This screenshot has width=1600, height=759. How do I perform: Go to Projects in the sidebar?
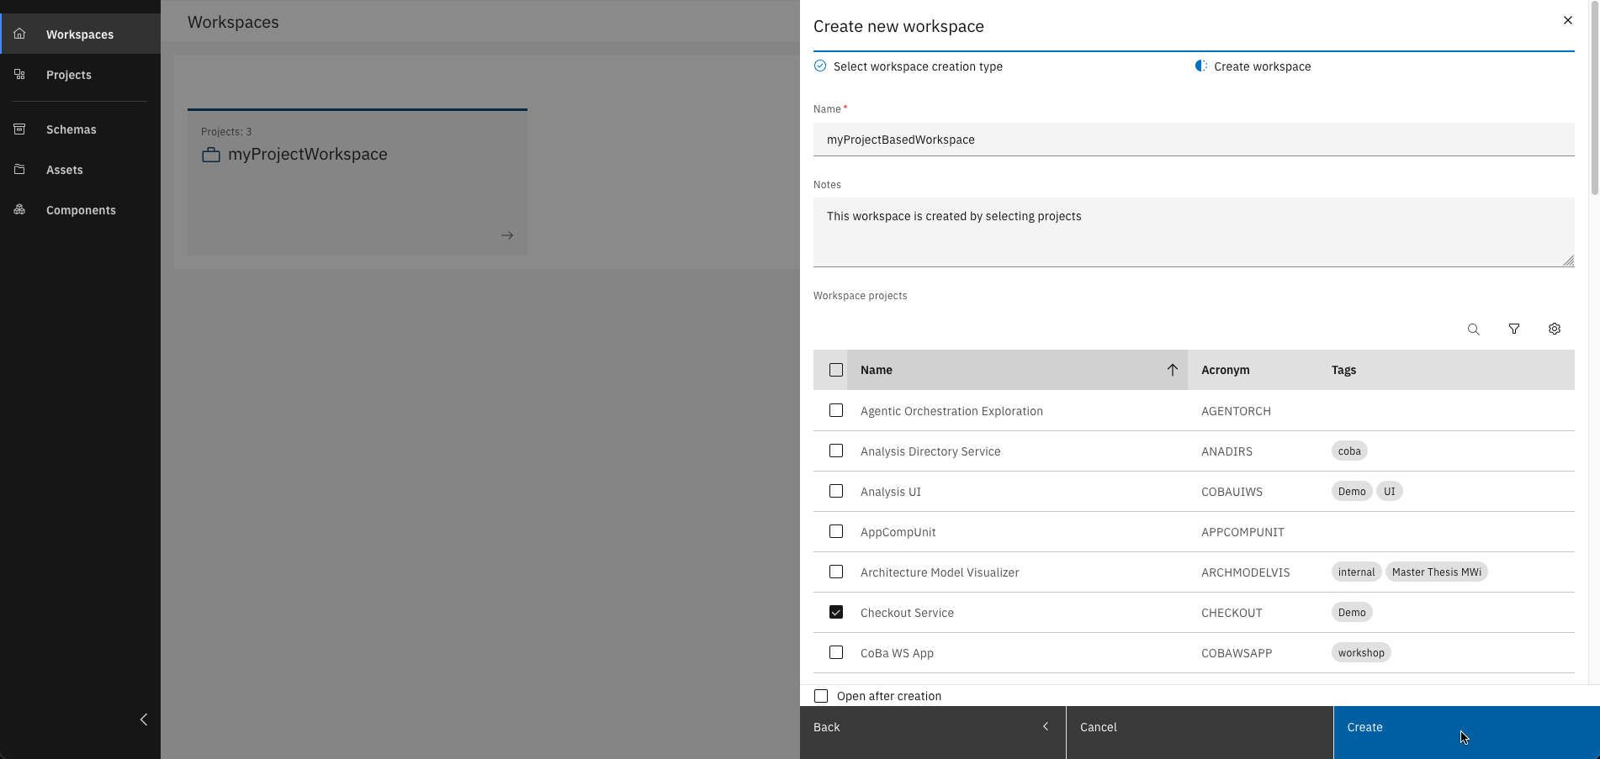(68, 75)
